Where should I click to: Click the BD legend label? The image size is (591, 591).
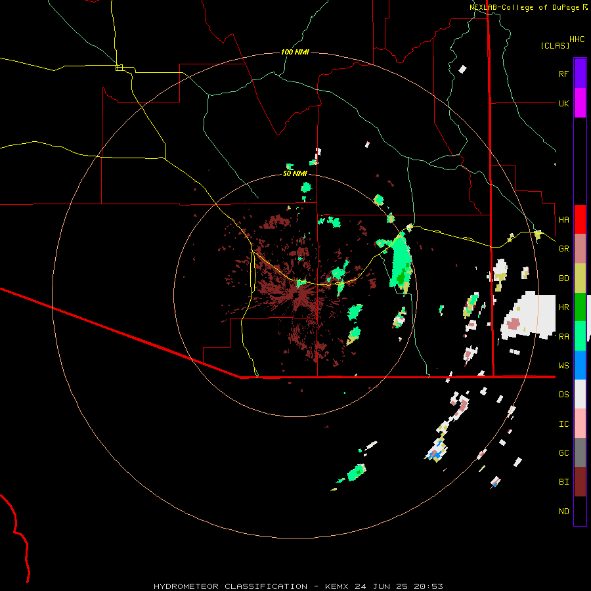click(x=563, y=278)
